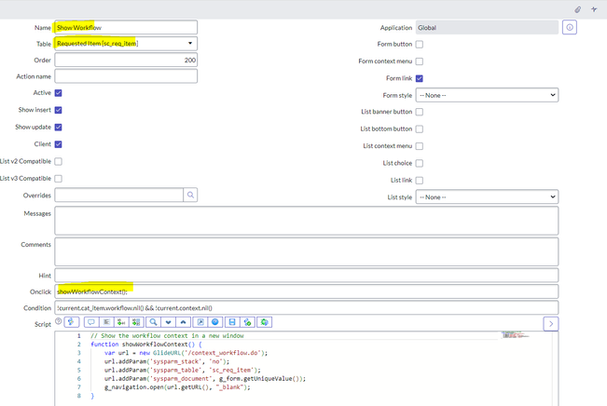The image size is (607, 406).
Task: Click the replace all icon in script toolbar
Action: [x=136, y=322]
